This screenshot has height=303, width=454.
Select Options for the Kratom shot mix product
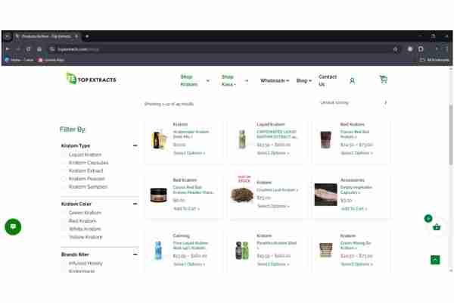(x=272, y=264)
